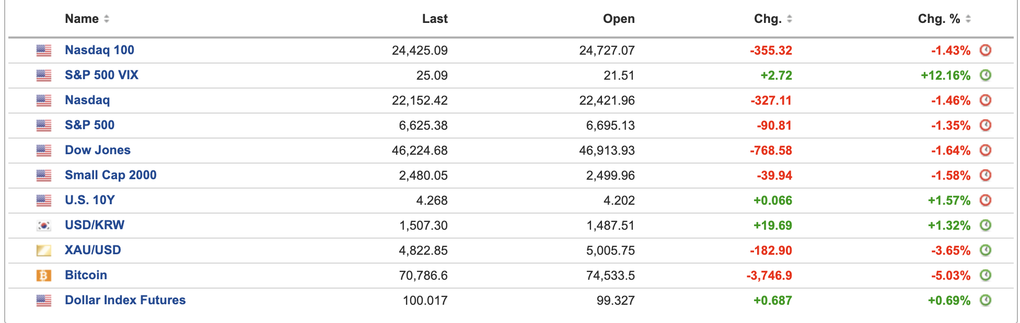1020x323 pixels.
Task: Open the USD/KRW currency pair link
Action: pos(95,225)
